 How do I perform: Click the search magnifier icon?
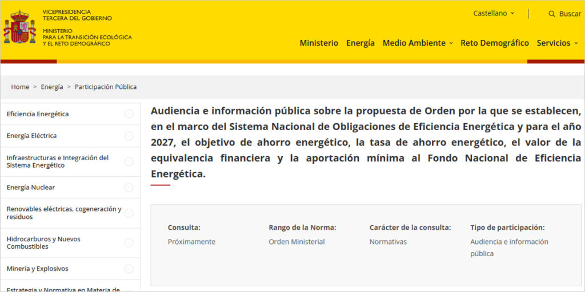[x=552, y=14]
